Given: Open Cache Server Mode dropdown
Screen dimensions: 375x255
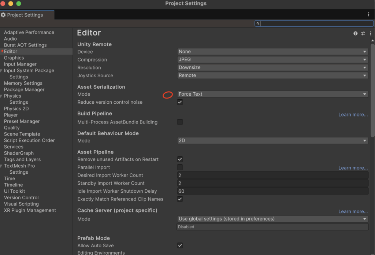Looking at the screenshot, I should pos(272,219).
